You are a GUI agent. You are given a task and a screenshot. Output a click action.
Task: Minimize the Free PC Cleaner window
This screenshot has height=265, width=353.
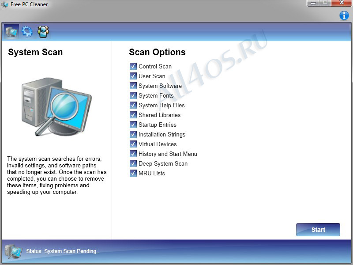tap(313, 3)
